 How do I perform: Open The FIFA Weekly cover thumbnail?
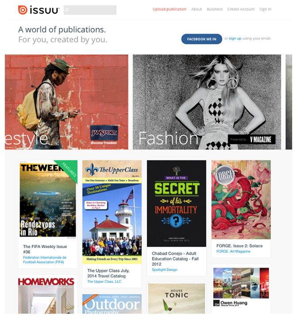click(48, 199)
